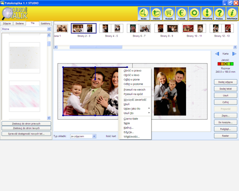Open the Koszyk shopping cart icon
Viewport: 239px width, 191px height.
pos(169,13)
